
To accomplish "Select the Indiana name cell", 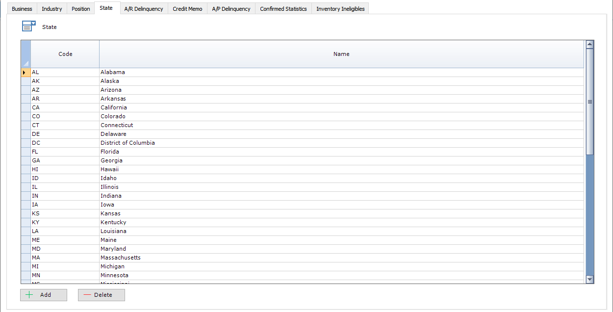I will coord(341,196).
